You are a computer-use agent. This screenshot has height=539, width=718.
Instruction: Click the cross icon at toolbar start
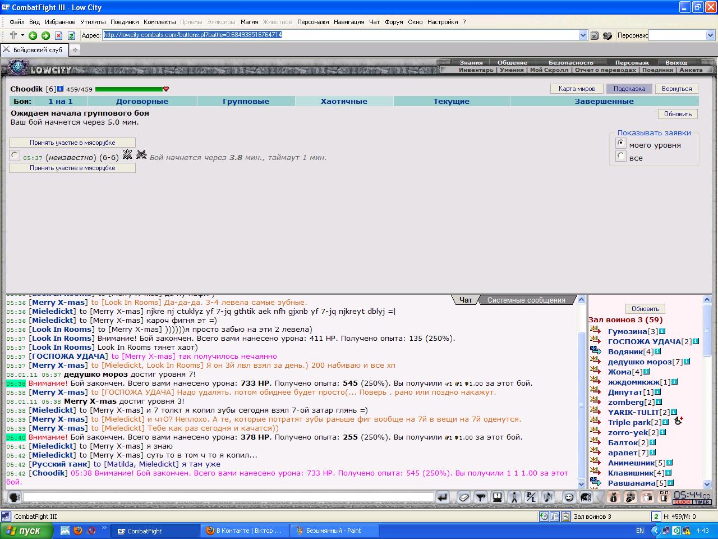13,35
